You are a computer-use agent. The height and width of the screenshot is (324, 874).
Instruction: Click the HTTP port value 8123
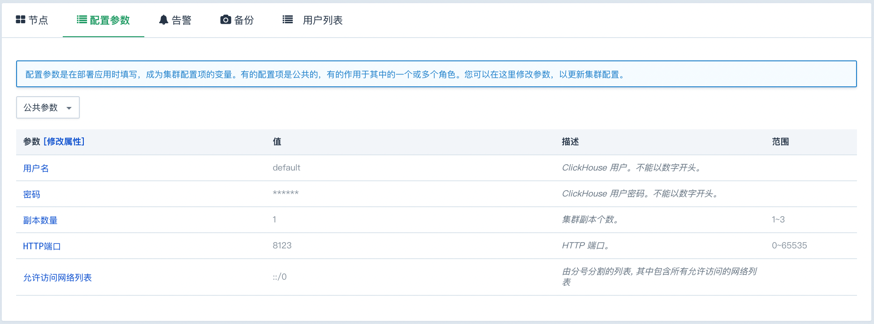pyautogui.click(x=282, y=246)
